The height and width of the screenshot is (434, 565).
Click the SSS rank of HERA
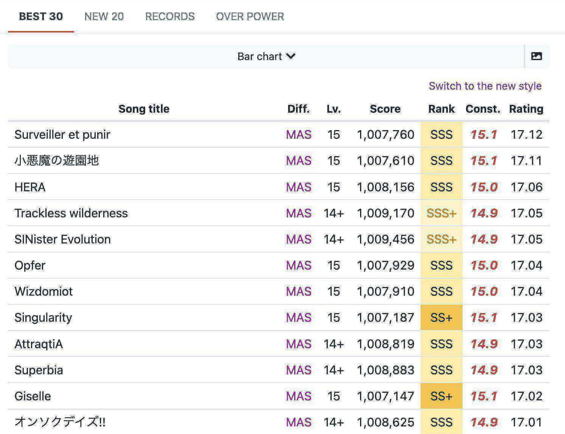coord(441,187)
